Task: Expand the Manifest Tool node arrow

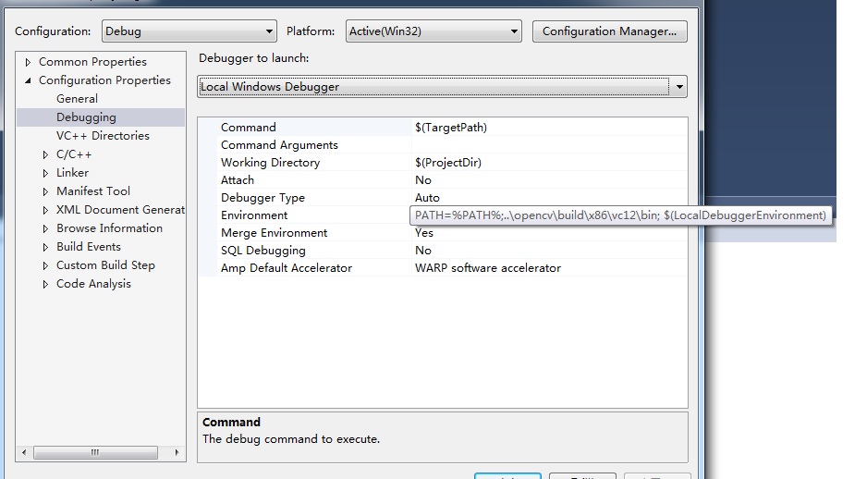Action: (45, 192)
